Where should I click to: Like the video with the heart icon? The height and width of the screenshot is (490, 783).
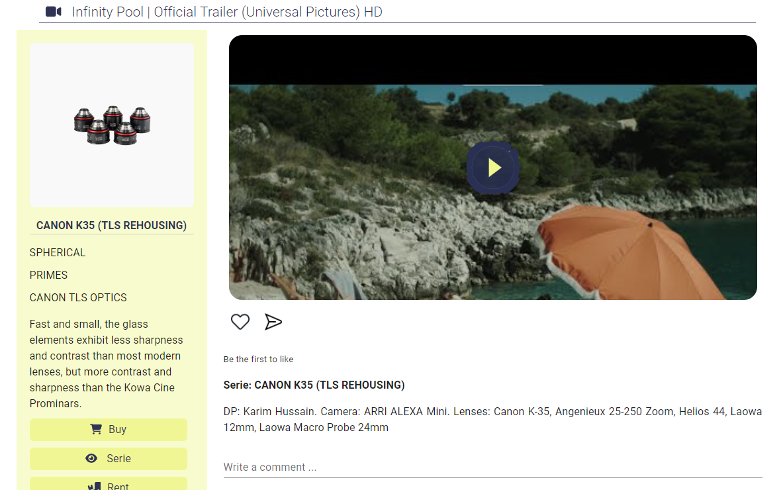point(240,322)
